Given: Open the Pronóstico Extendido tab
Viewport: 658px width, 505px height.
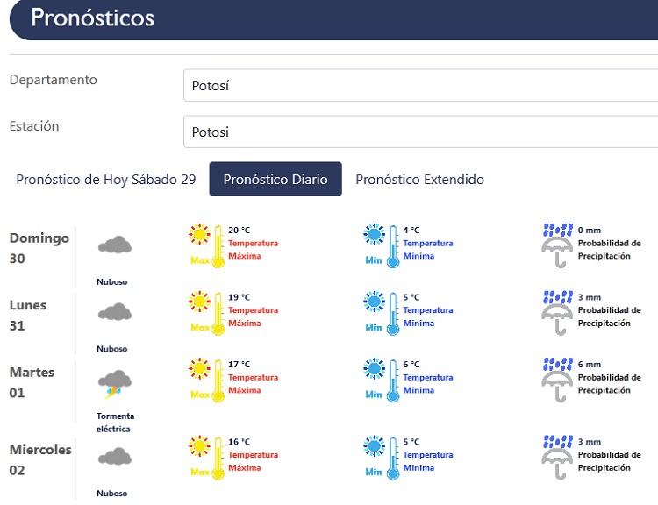Looking at the screenshot, I should point(419,180).
